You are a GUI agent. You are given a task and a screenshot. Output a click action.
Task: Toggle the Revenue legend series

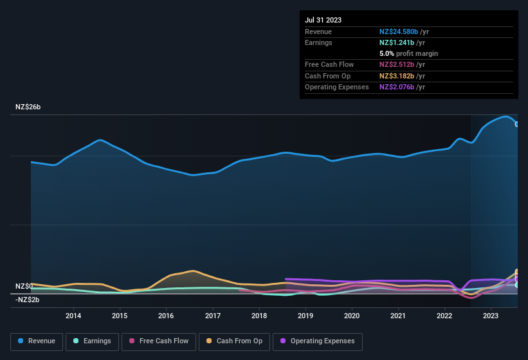(37, 341)
